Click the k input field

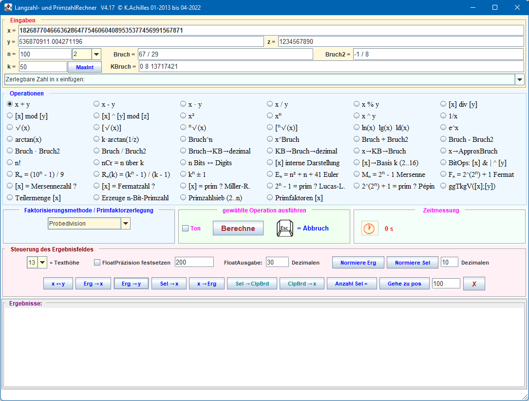(x=43, y=66)
